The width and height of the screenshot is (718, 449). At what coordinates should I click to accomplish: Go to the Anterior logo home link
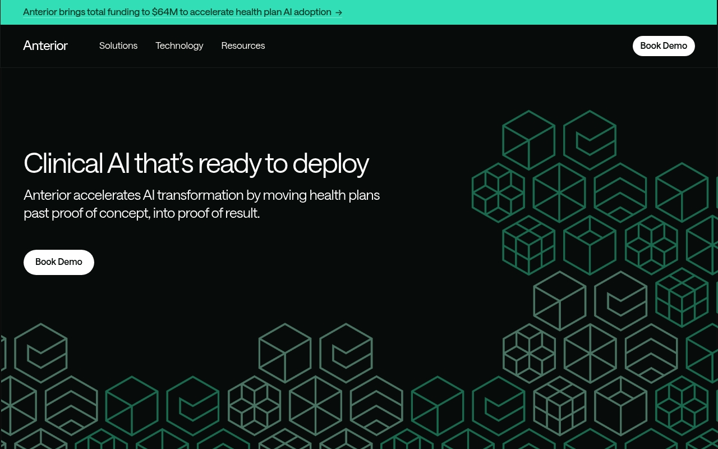[45, 45]
